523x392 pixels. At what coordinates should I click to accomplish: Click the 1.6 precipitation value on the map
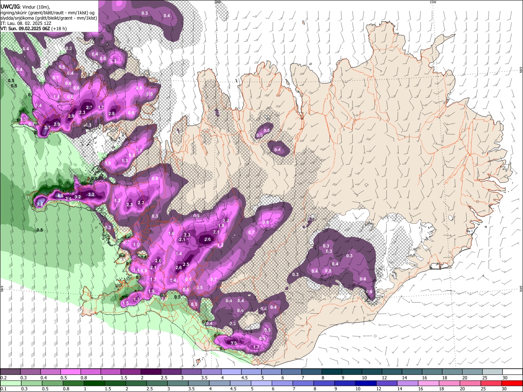(x=172, y=234)
